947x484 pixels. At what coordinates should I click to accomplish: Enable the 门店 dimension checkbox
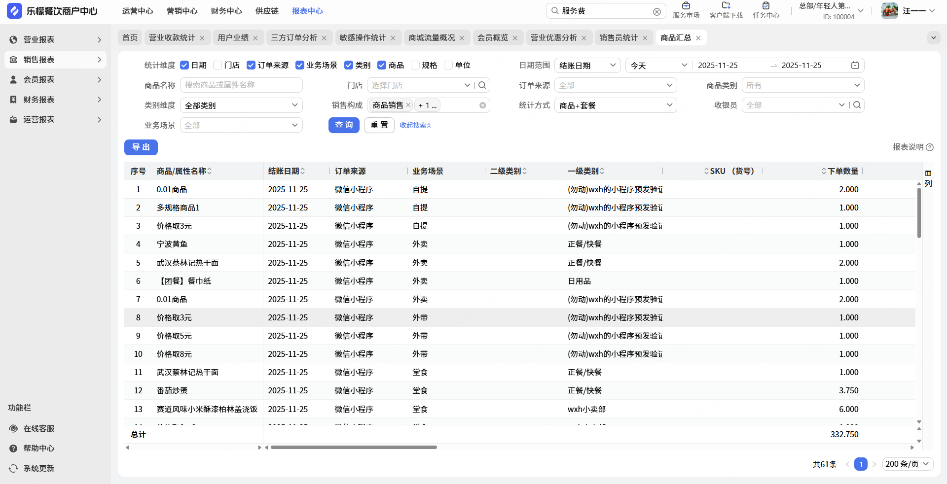218,65
